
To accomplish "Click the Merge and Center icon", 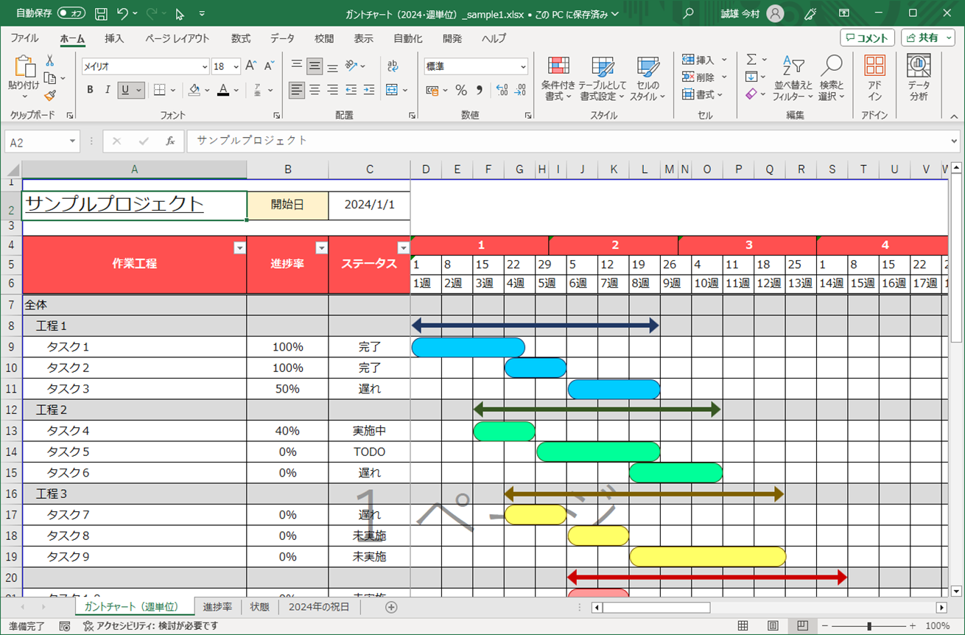I will [392, 90].
